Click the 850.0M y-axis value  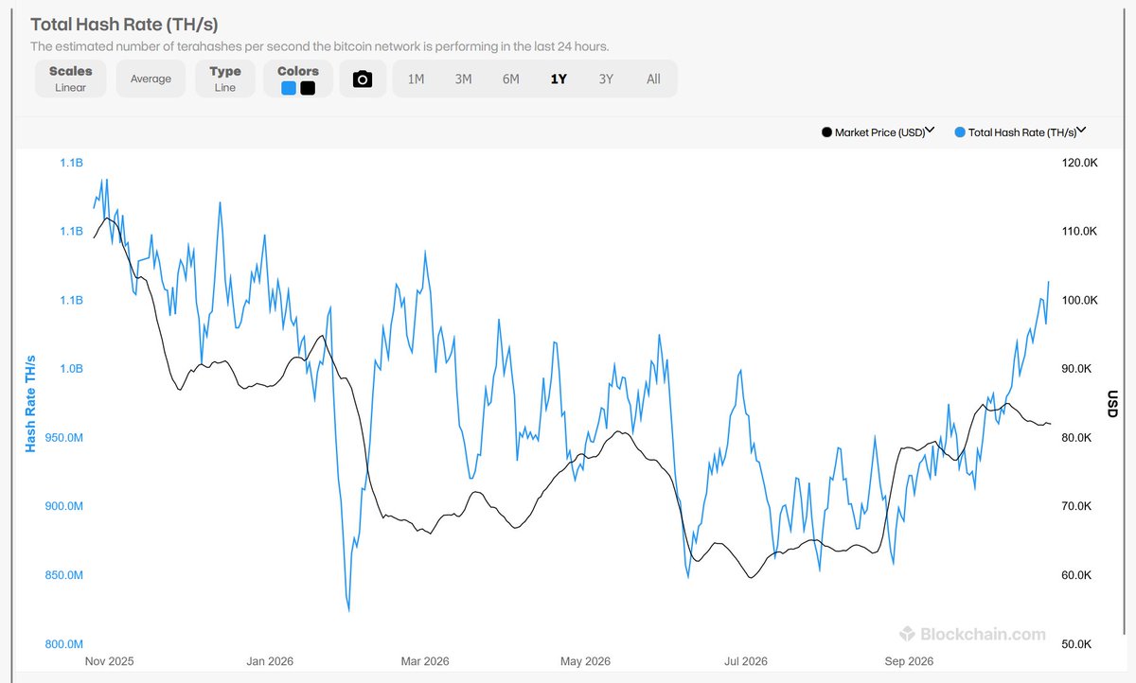(64, 575)
